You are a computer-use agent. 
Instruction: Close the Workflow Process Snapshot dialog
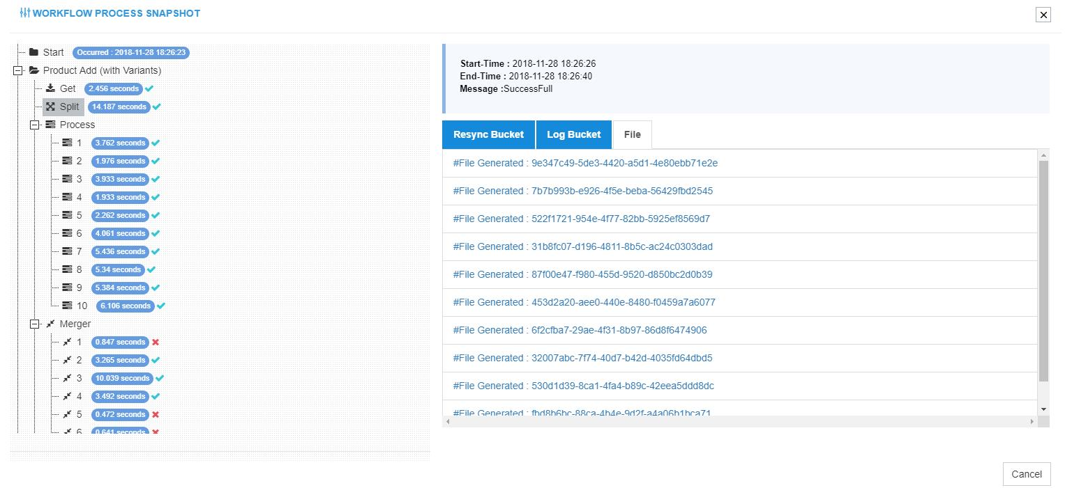tap(1043, 15)
